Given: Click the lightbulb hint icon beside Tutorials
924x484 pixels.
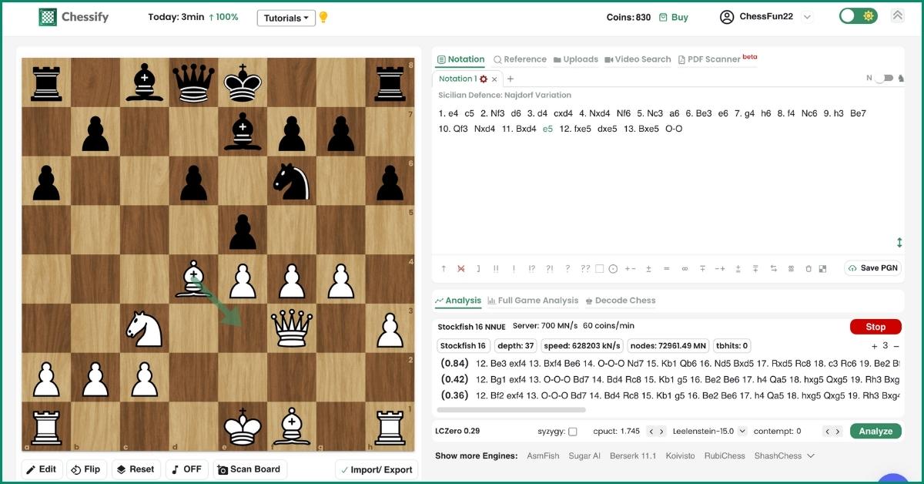Looking at the screenshot, I should [x=323, y=17].
